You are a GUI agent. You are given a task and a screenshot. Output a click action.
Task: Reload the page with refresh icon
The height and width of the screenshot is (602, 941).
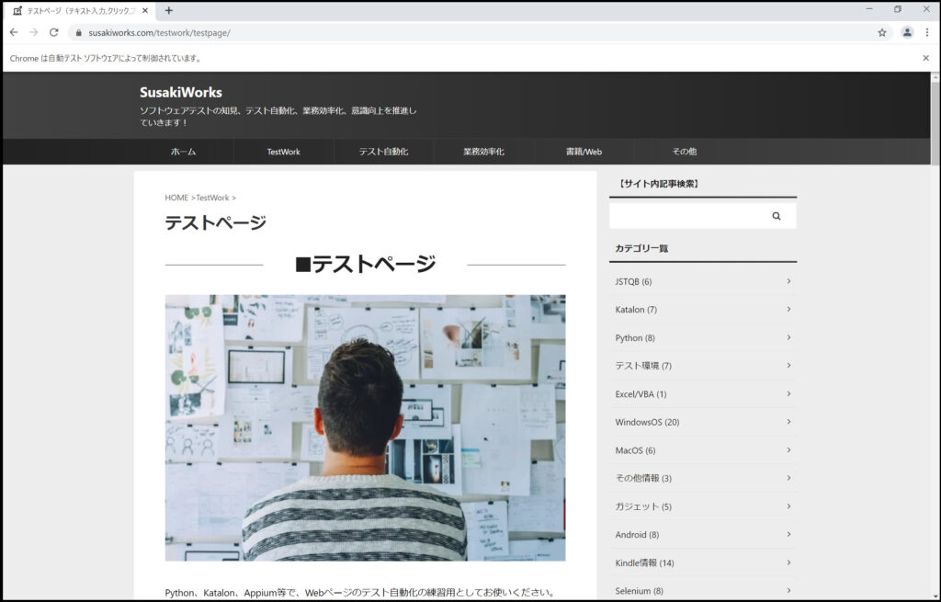click(54, 32)
